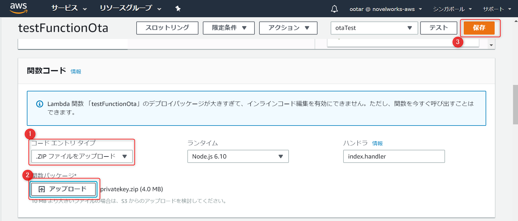The image size is (518, 221).
Task: Expand the 限定条件 dropdown
Action: pos(229,28)
